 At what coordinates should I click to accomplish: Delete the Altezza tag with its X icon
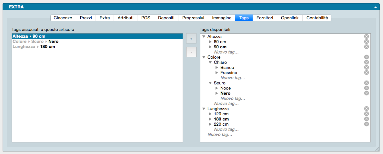click(366, 36)
